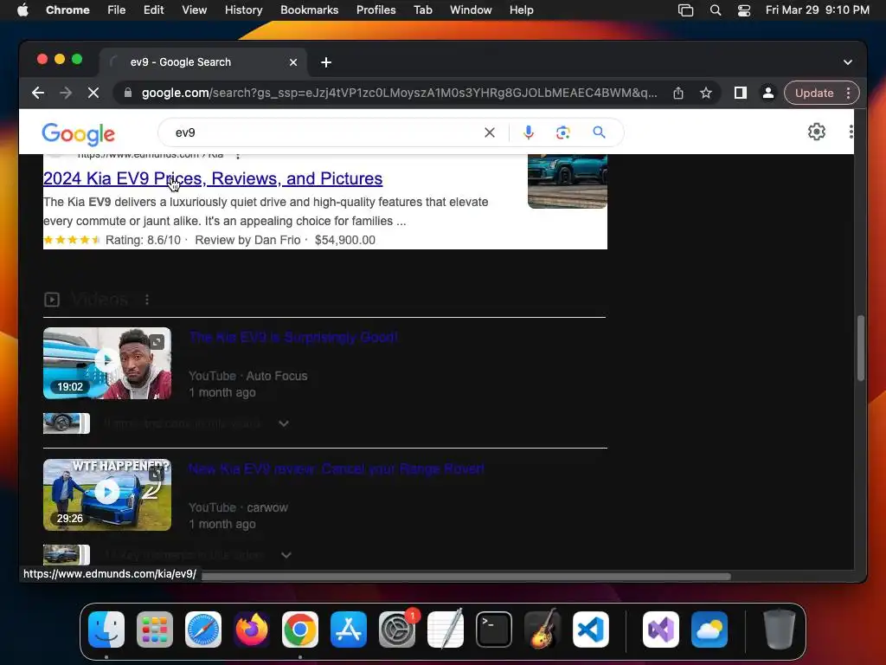The height and width of the screenshot is (665, 886).
Task: Click the $54,900.00 price text
Action: click(x=344, y=240)
